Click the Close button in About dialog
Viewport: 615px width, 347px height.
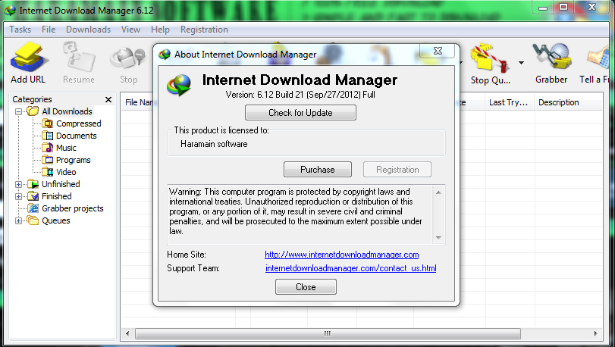pyautogui.click(x=306, y=287)
